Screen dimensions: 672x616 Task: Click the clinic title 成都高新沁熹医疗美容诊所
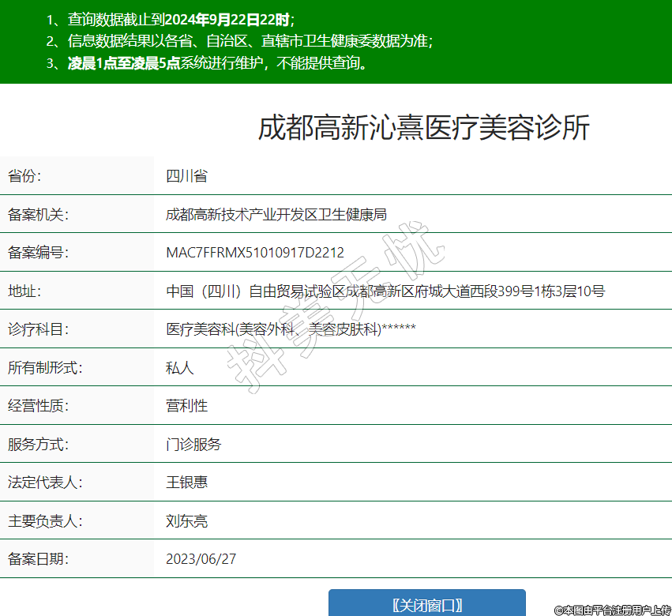(423, 128)
